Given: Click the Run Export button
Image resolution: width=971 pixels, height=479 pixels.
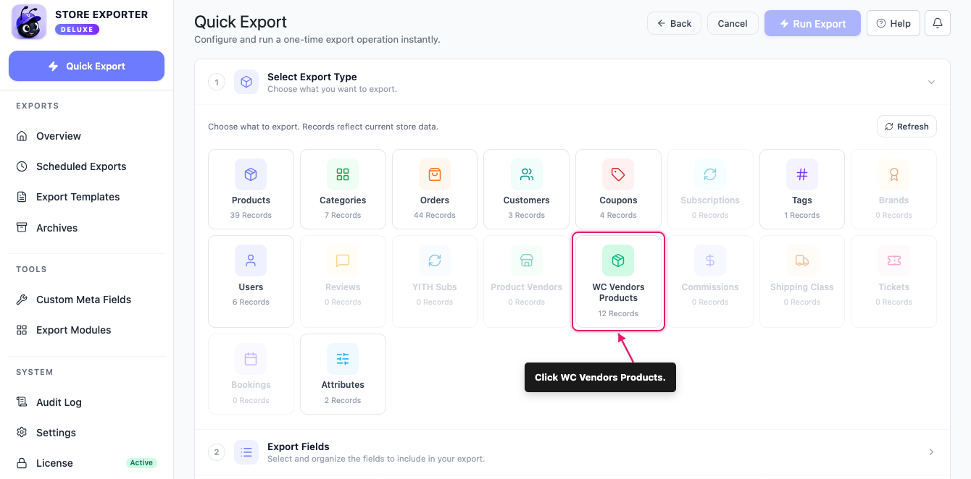Looking at the screenshot, I should click(x=812, y=23).
